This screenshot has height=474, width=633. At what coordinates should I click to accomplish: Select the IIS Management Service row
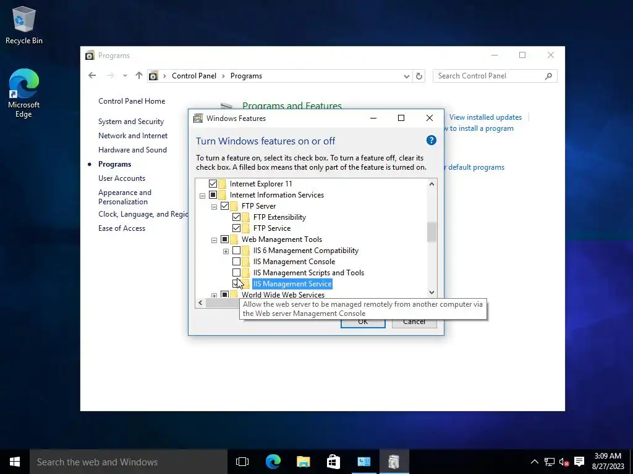click(x=292, y=284)
